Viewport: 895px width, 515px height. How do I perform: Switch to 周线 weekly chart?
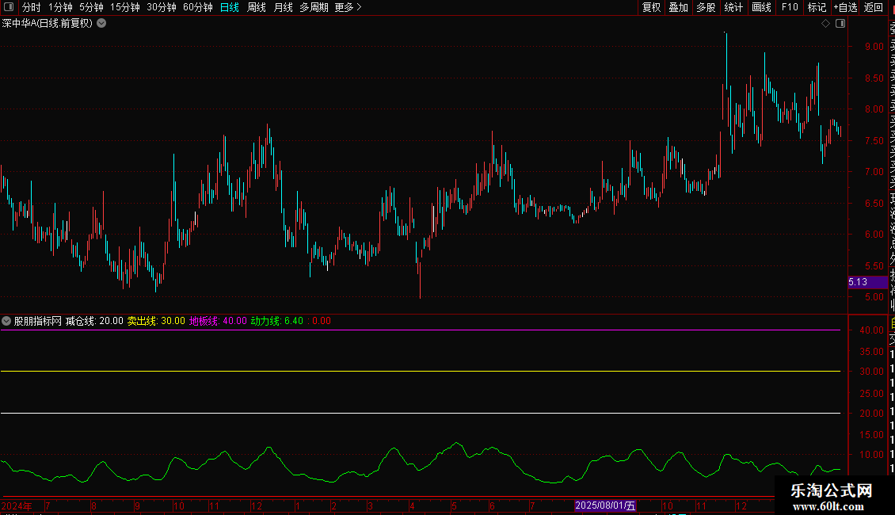click(x=257, y=7)
